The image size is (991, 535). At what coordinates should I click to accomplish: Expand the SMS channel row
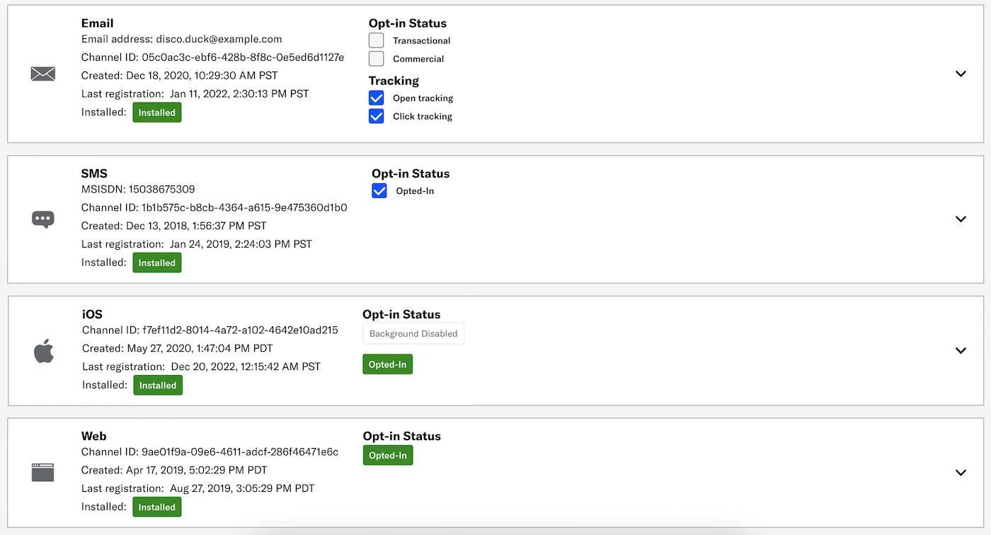(961, 219)
